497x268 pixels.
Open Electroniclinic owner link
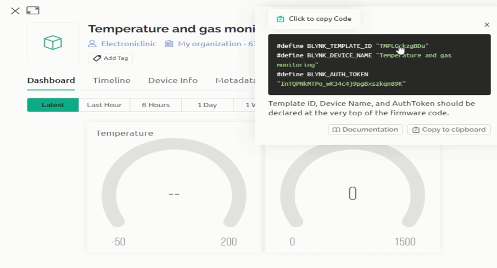click(x=129, y=44)
